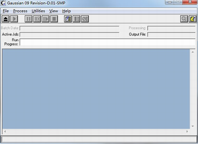Viewport: 198px width, 144px height.
Task: Open the Utilities menu
Action: click(x=38, y=11)
